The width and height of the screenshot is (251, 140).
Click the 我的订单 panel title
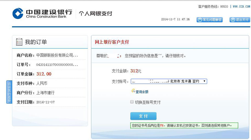36,42
